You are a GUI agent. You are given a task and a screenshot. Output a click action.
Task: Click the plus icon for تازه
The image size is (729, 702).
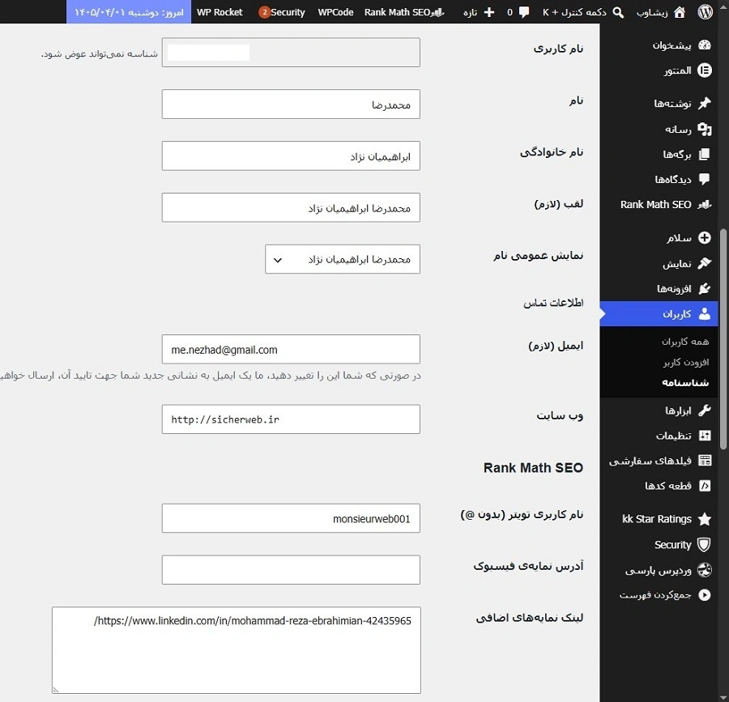489,12
